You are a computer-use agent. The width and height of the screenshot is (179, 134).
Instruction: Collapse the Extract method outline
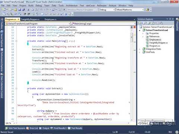16,89
